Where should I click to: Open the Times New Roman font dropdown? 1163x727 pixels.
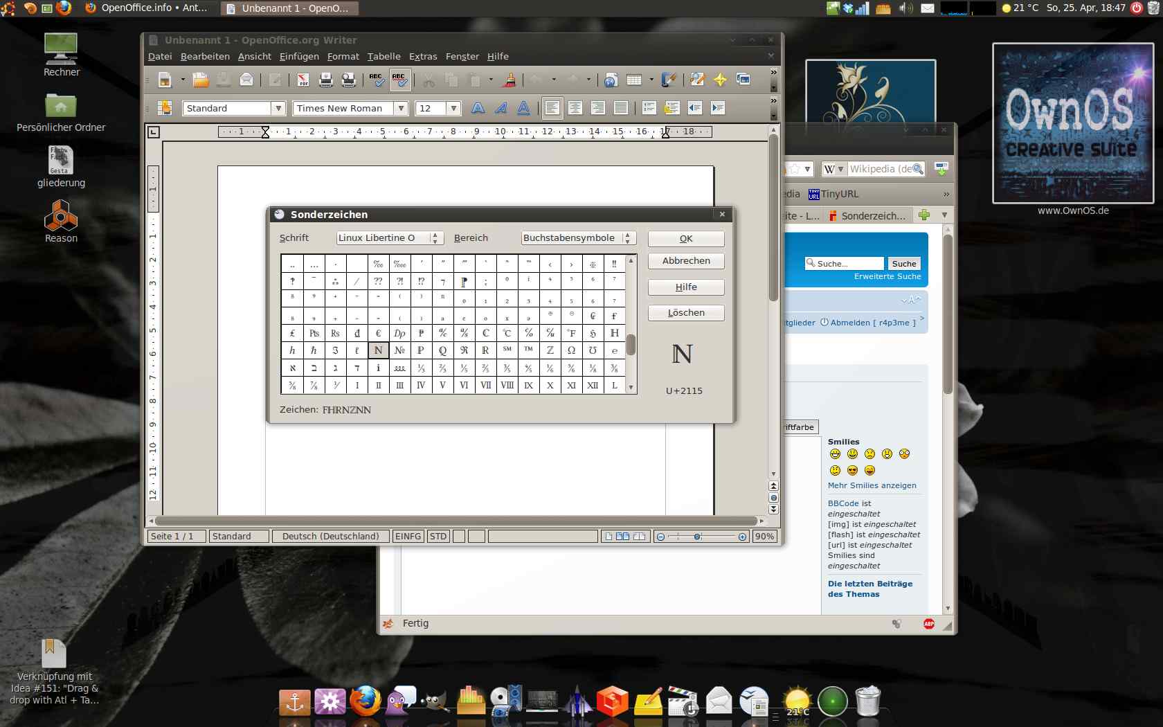click(401, 108)
